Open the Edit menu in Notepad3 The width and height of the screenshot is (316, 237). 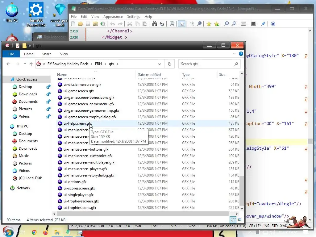(x=84, y=17)
